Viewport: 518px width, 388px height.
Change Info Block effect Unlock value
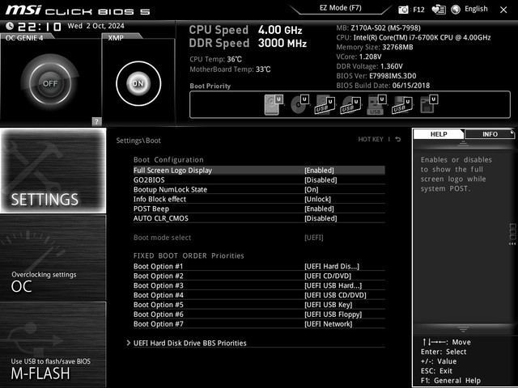[x=317, y=200]
